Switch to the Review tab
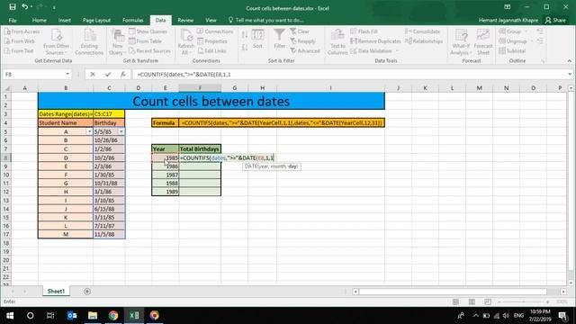The height and width of the screenshot is (324, 576). [x=185, y=20]
